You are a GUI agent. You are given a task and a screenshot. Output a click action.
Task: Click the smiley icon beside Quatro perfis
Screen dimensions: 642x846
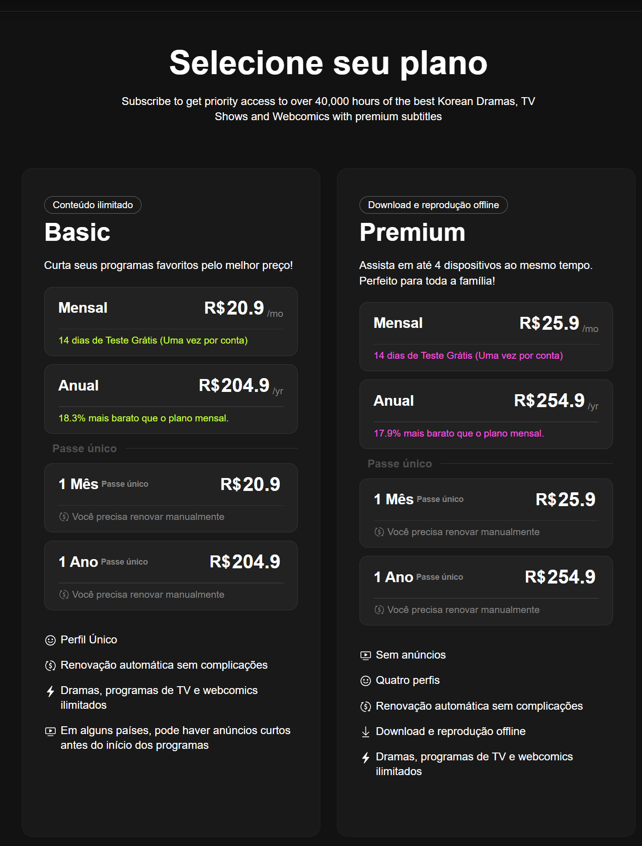365,681
